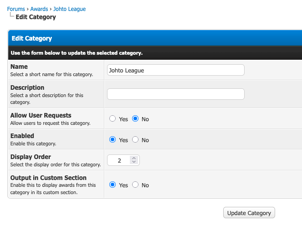This screenshot has height=231, width=302.
Task: Click the Display Order number field
Action: tap(119, 160)
